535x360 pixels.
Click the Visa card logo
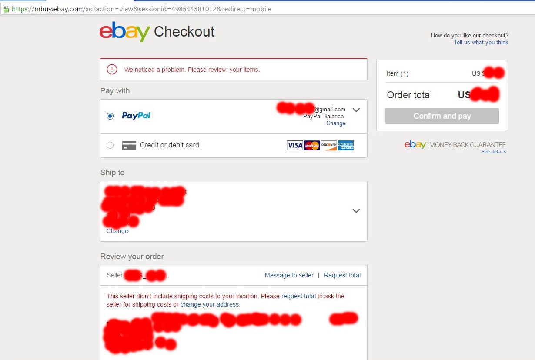point(294,145)
